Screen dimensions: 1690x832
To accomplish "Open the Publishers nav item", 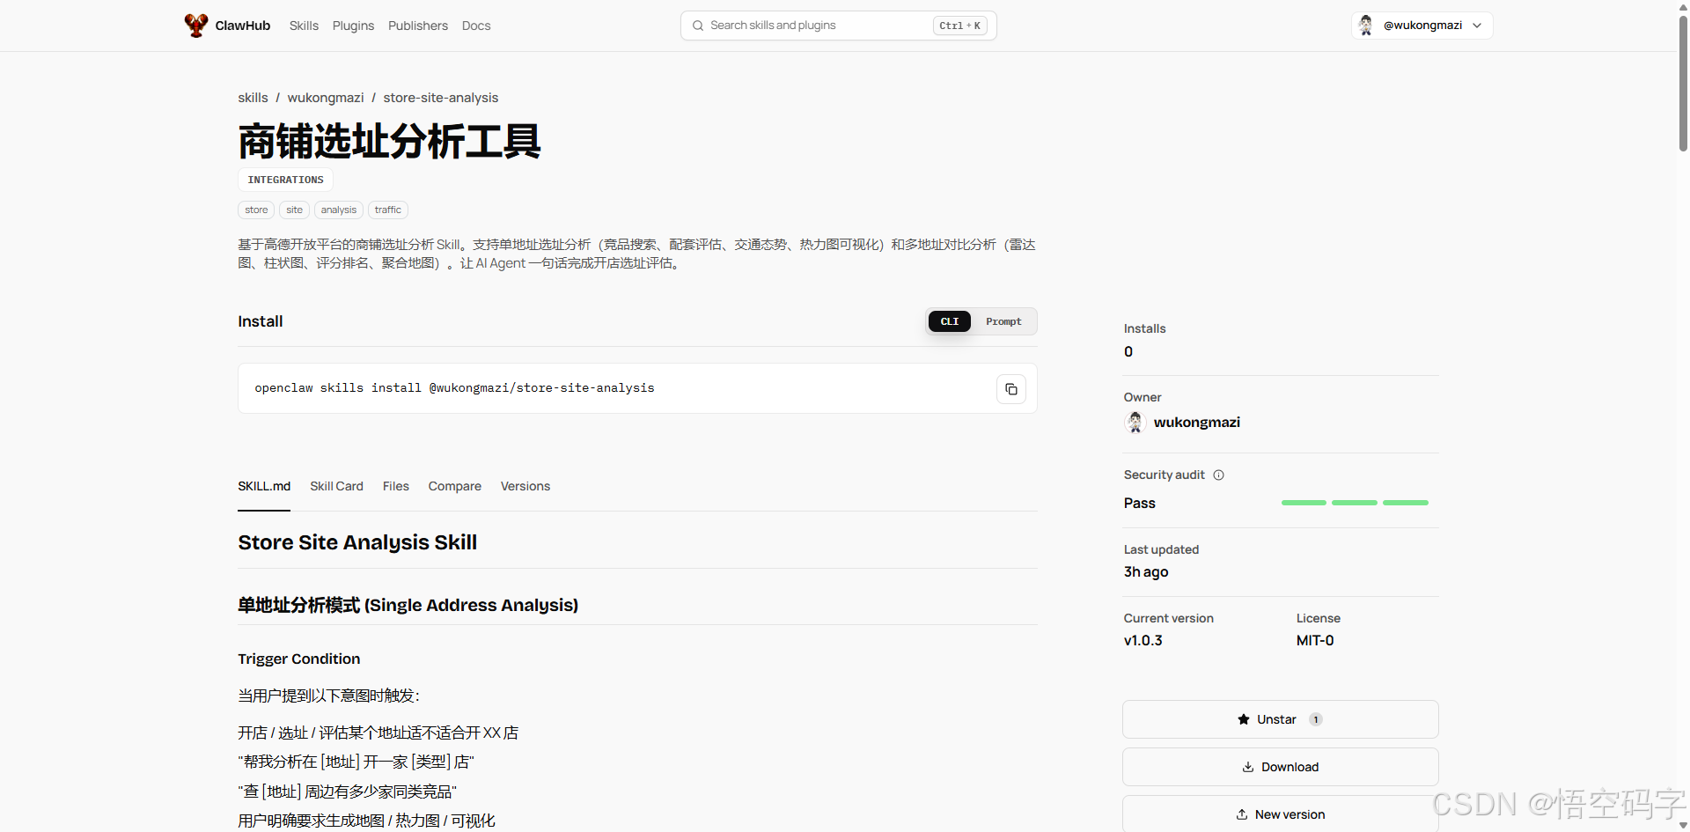I will (418, 26).
